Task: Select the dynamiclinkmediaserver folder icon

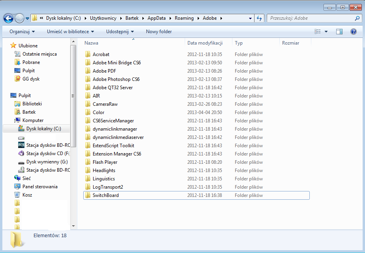Action: click(88, 137)
